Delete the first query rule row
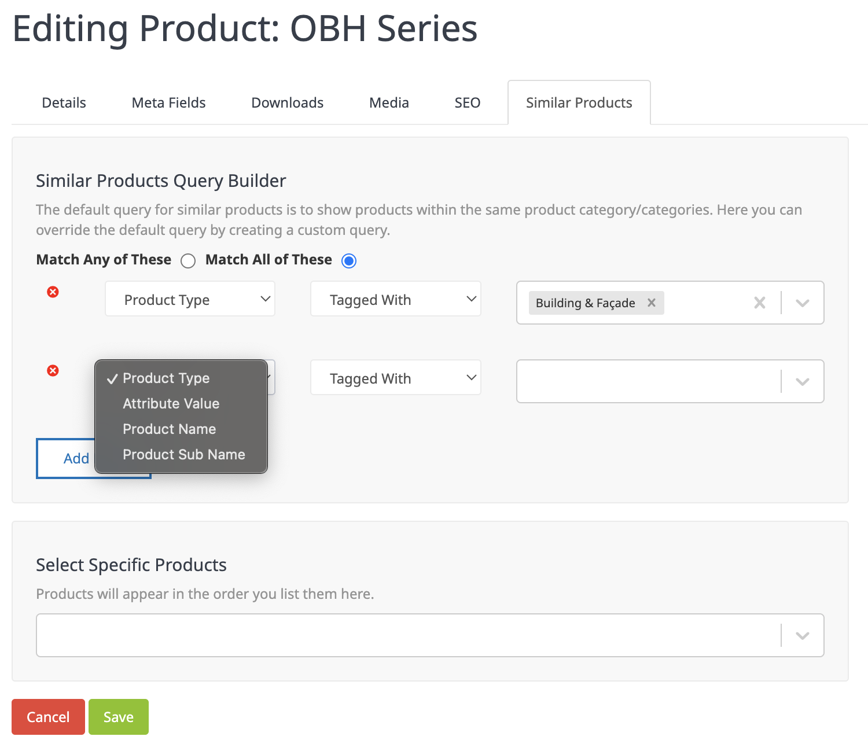The width and height of the screenshot is (868, 751). (53, 292)
